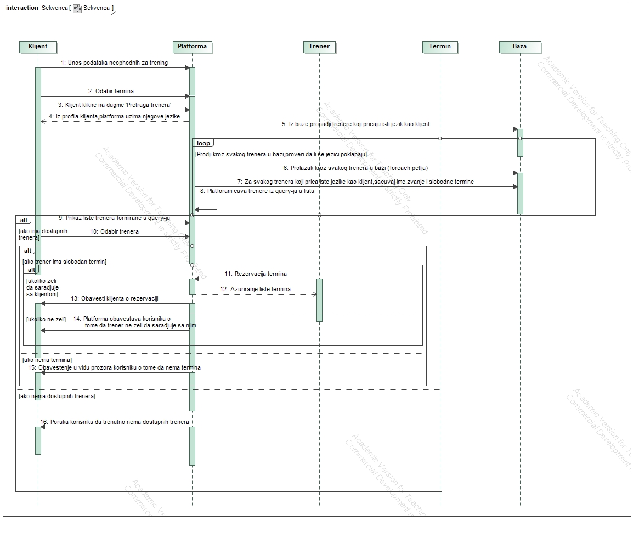Screen dimensions: 639x538
Task: Select message '16: Poruka korisniku da trenutno nema'
Action: 115,422
